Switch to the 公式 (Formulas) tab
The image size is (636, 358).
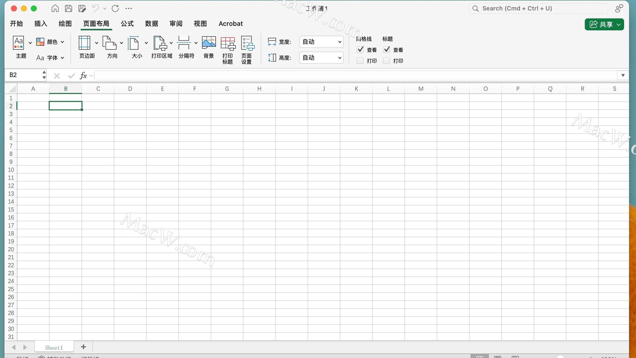[127, 24]
